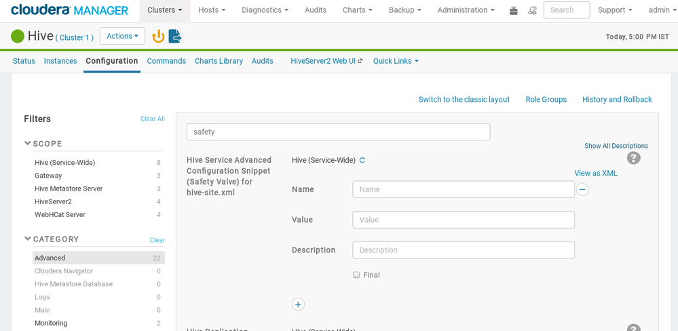The image size is (678, 331).
Task: Open the Charts Library tab
Action: click(219, 61)
